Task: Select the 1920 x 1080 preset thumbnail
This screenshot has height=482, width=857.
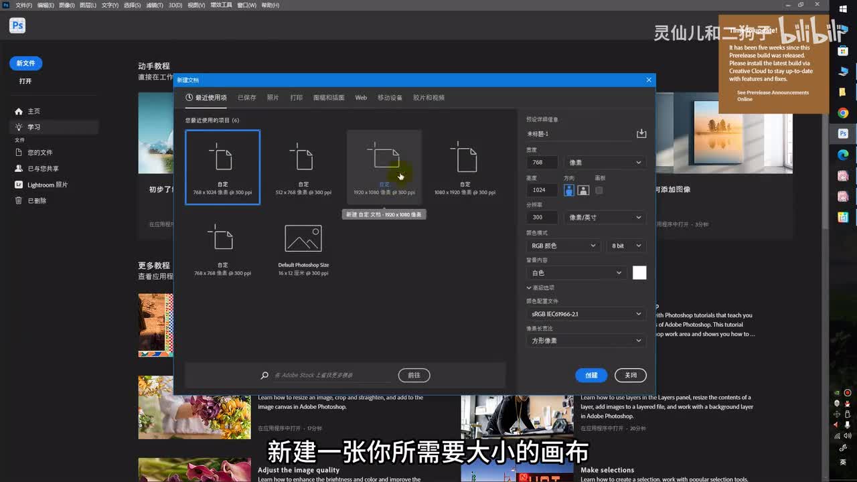Action: (x=384, y=166)
